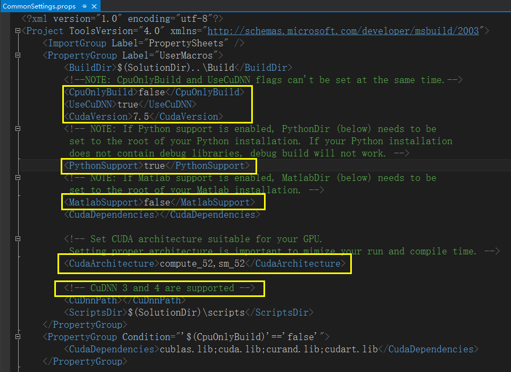Click the ImportGroup PropertySheets line
The width and height of the screenshot is (511, 372).
[143, 43]
